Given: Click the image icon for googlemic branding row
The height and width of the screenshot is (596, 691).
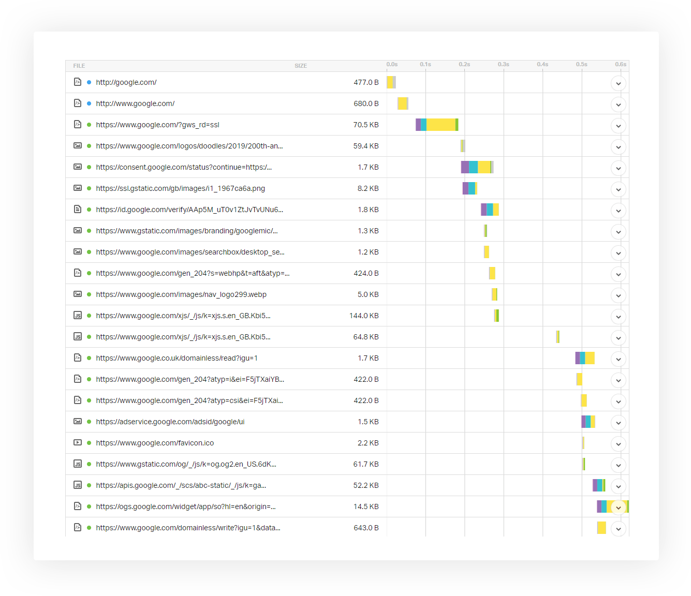Looking at the screenshot, I should click(78, 230).
